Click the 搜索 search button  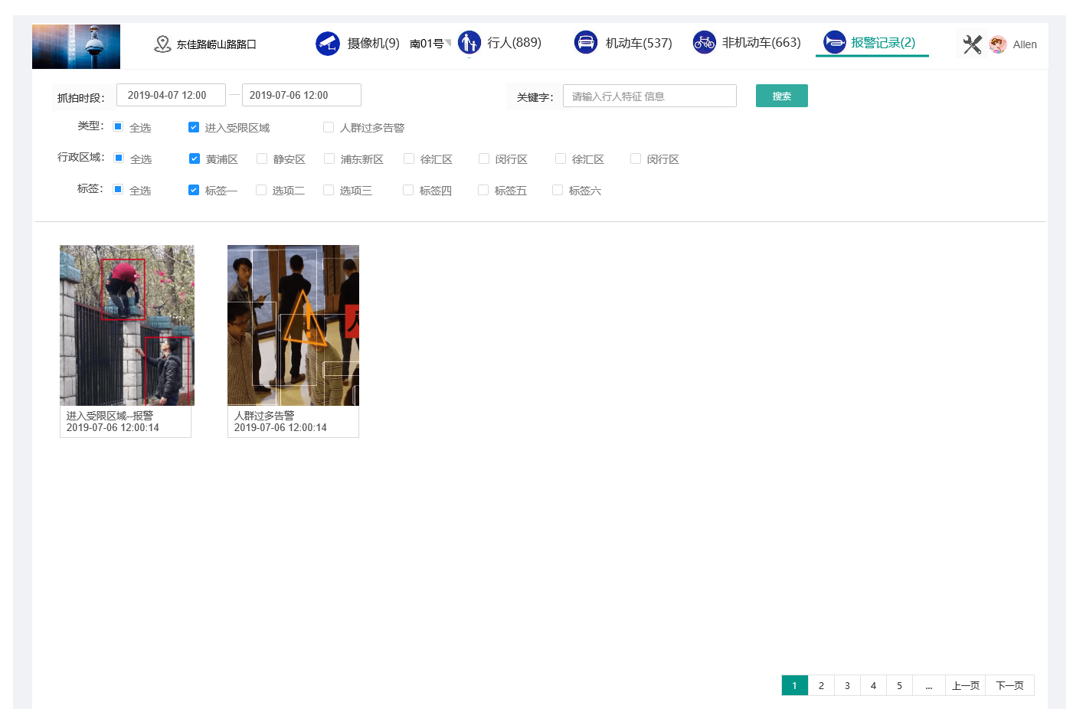(x=782, y=96)
